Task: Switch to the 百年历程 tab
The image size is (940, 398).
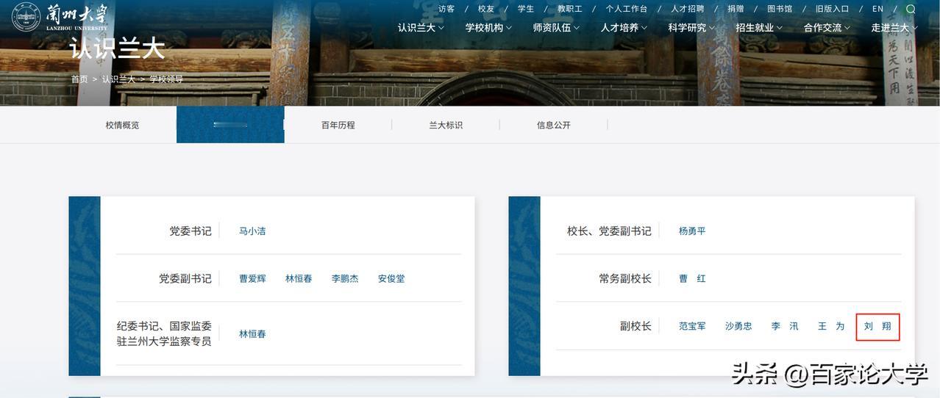Action: (x=338, y=125)
